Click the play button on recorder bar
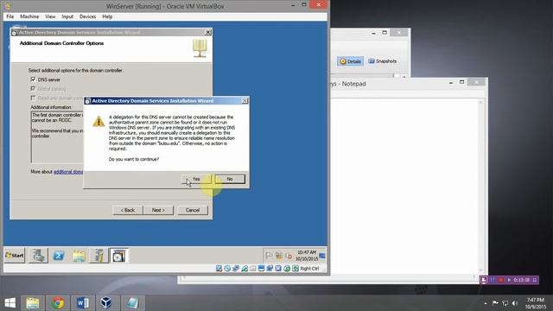The image size is (553, 311). coord(509,280)
